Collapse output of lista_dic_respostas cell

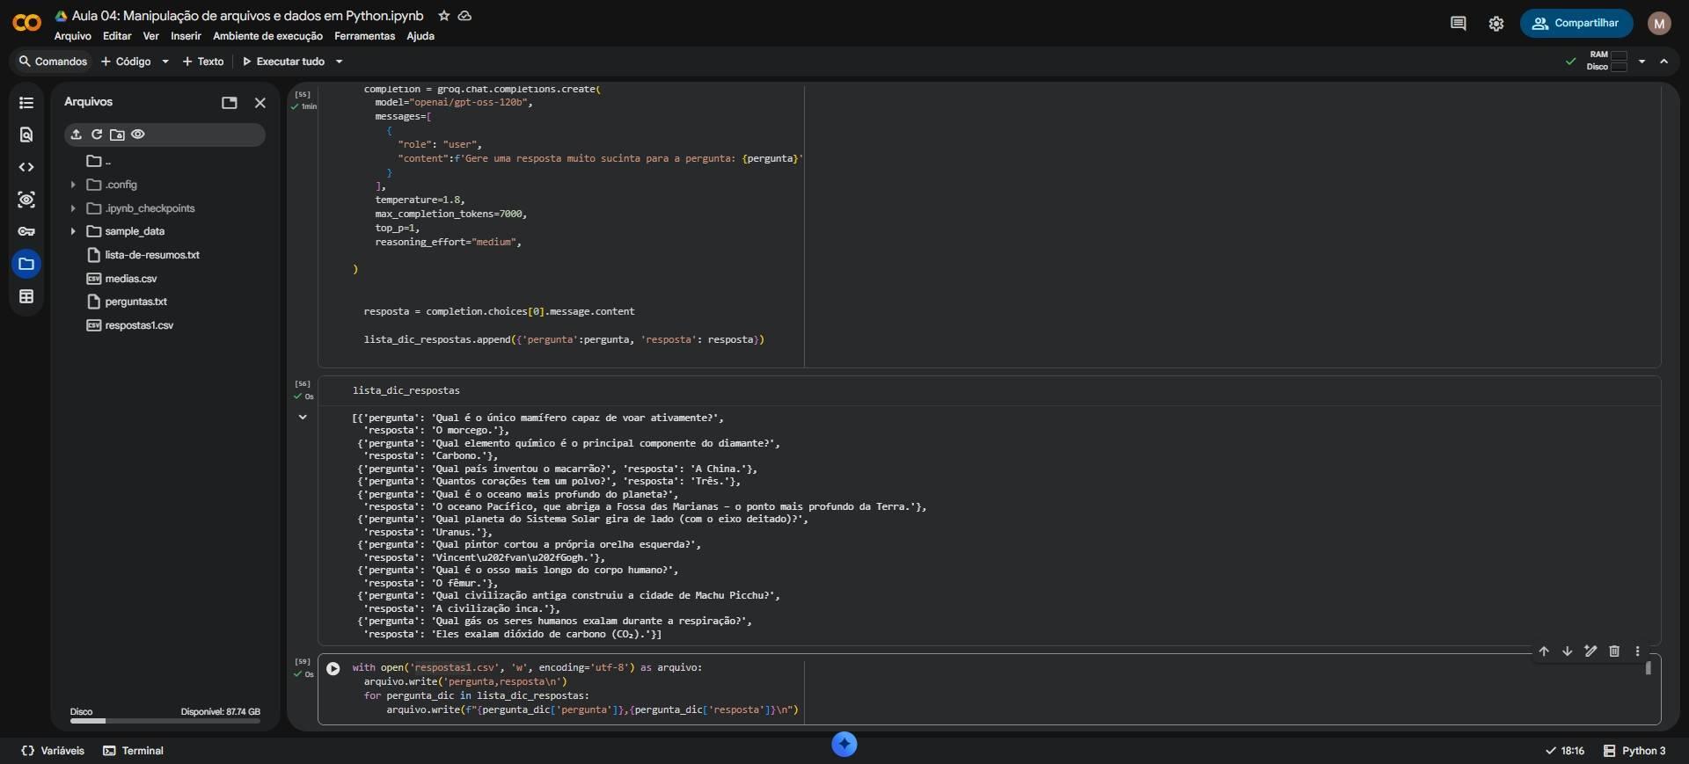click(x=303, y=417)
